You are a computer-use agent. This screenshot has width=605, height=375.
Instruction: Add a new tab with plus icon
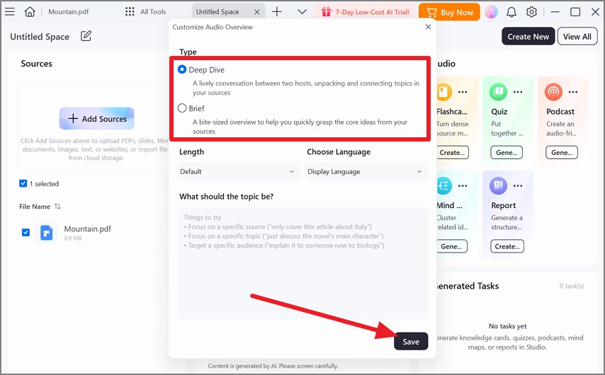277,11
